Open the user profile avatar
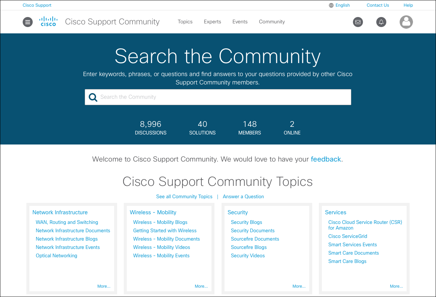The height and width of the screenshot is (297, 436). 406,22
